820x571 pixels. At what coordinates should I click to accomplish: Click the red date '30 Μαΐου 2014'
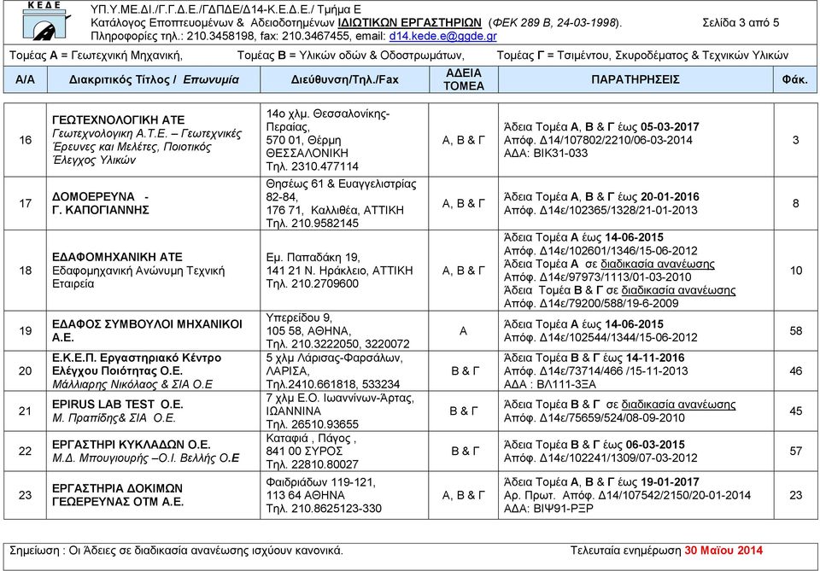click(723, 551)
